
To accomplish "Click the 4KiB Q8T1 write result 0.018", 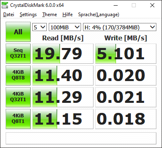I will pos(126,119).
